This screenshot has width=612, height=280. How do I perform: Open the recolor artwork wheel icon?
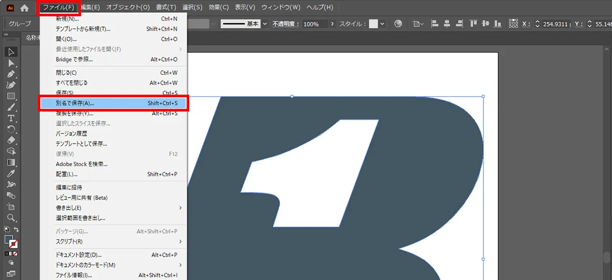pyautogui.click(x=398, y=24)
